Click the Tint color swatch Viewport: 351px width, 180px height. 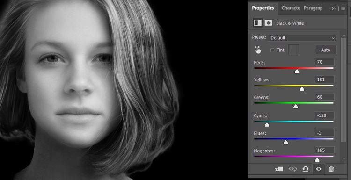293,50
